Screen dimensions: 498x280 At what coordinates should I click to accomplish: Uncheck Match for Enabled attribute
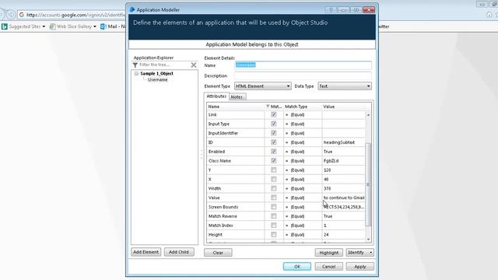coord(273,152)
